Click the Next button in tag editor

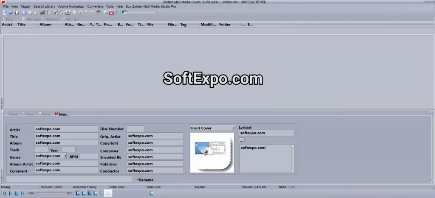(x=11, y=114)
